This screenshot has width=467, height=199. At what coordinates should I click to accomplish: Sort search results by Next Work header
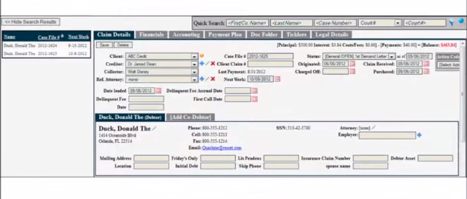click(x=79, y=37)
